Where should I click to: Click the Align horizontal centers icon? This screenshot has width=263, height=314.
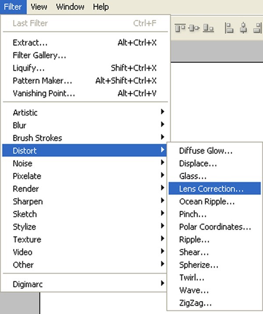pos(244,28)
